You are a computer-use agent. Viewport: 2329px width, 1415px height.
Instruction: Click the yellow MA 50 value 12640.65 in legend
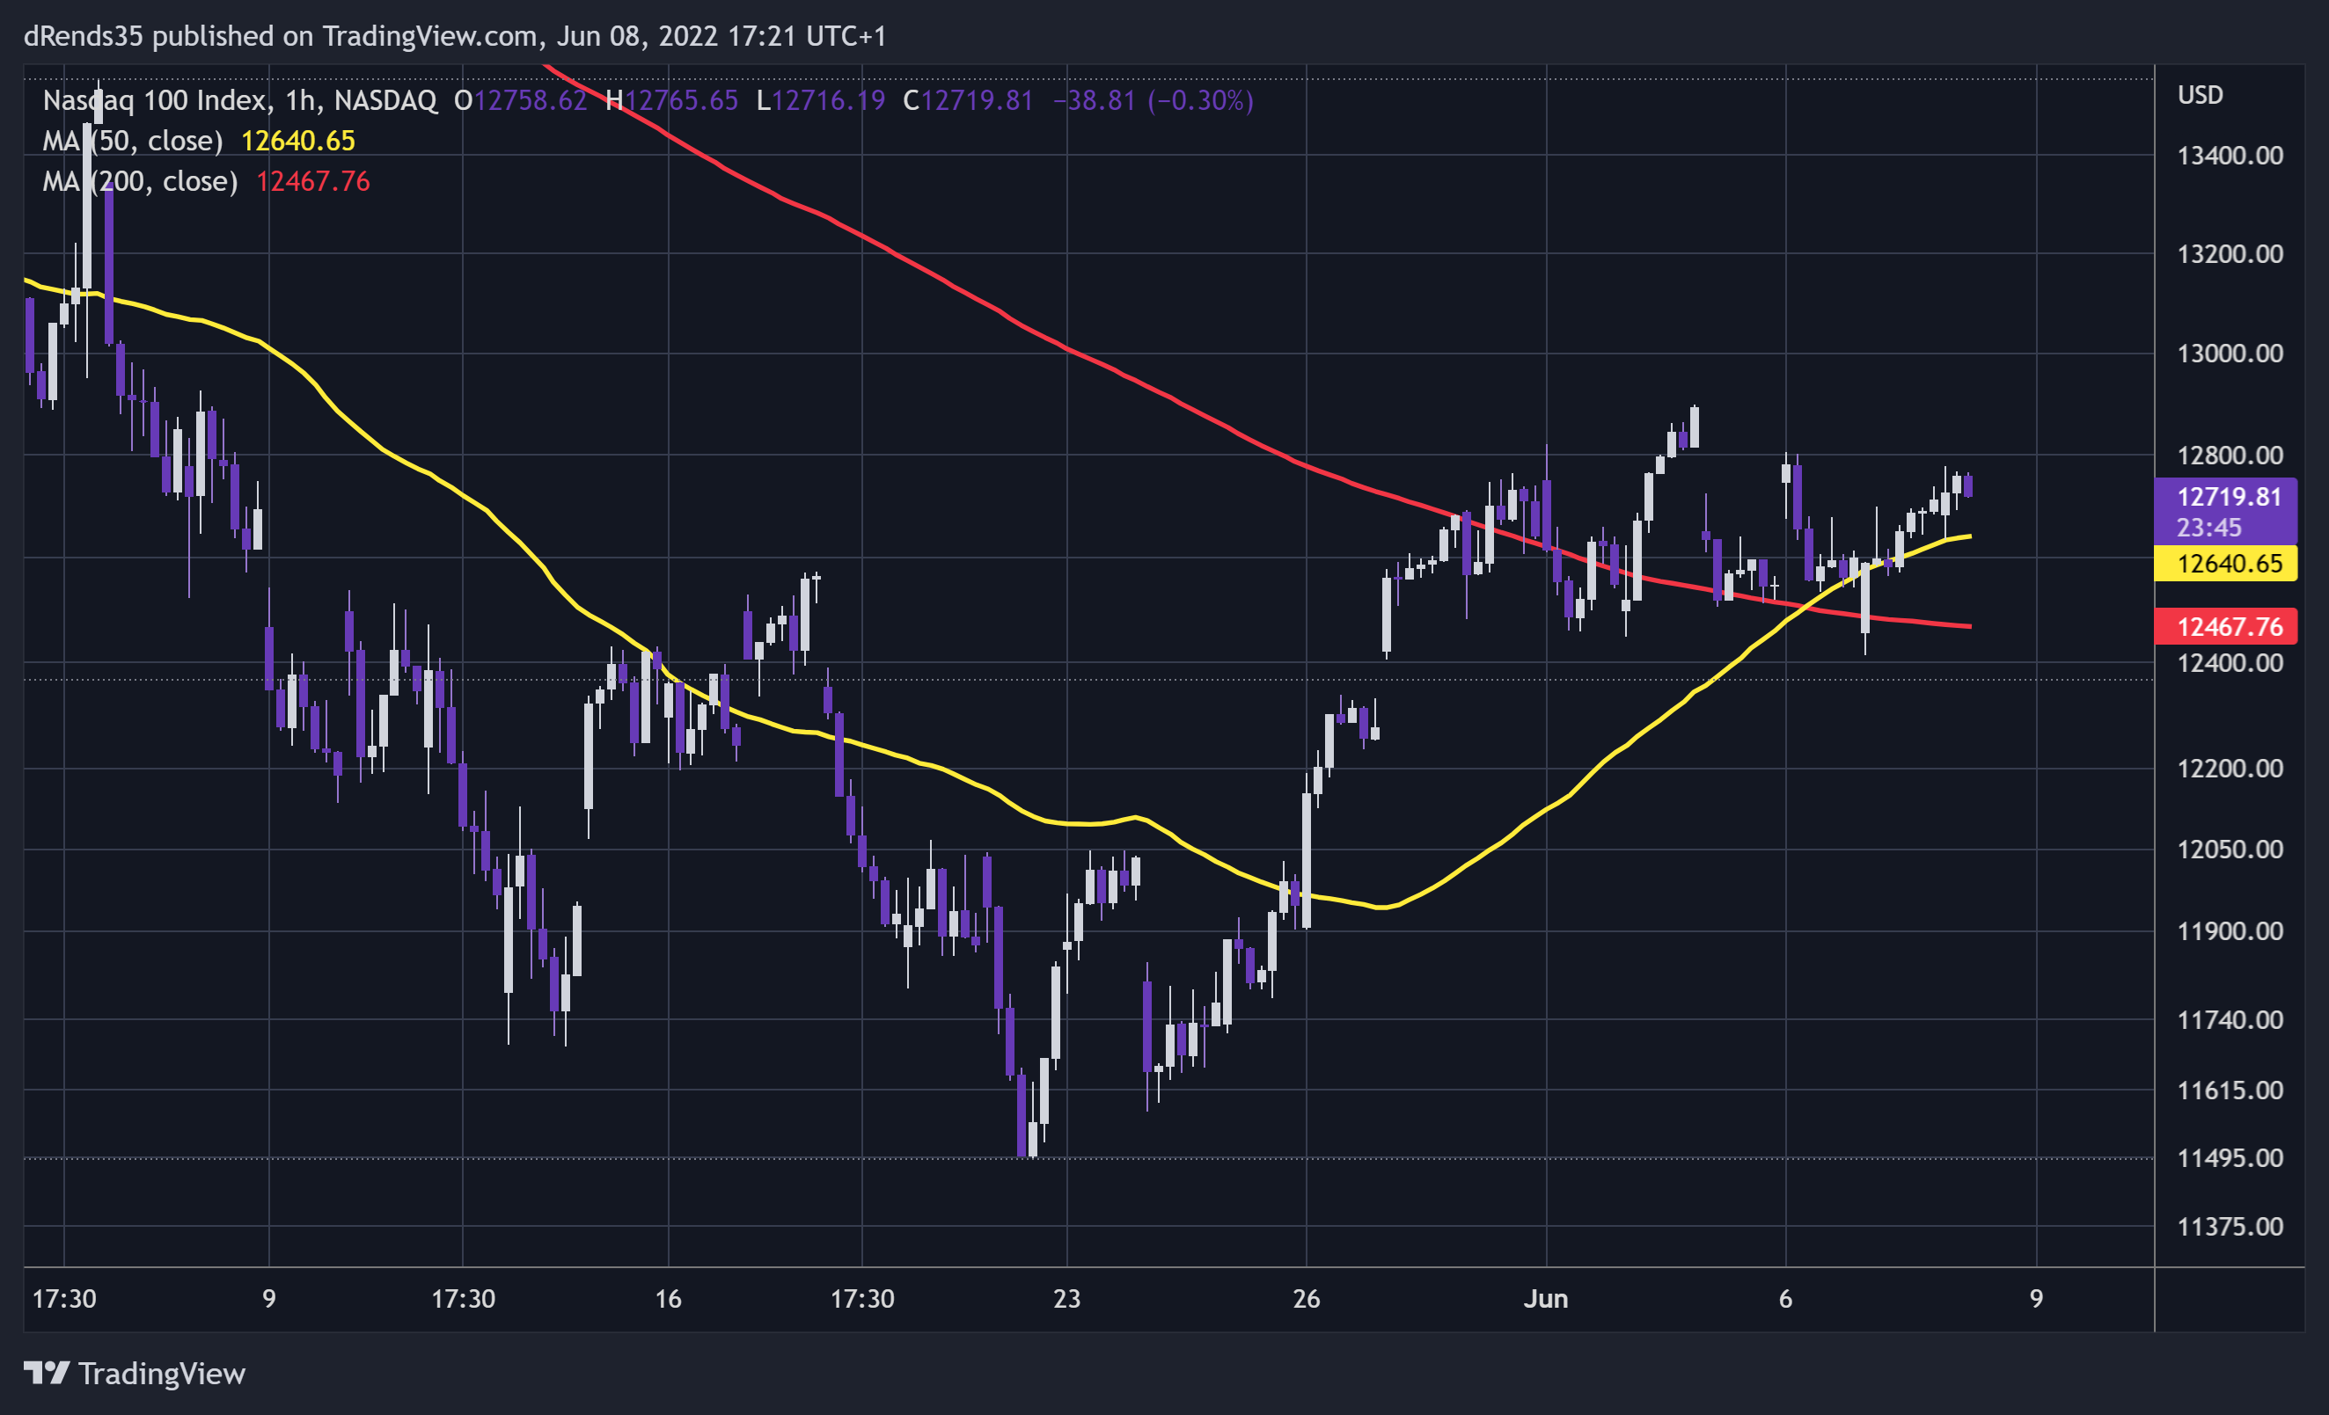click(297, 141)
